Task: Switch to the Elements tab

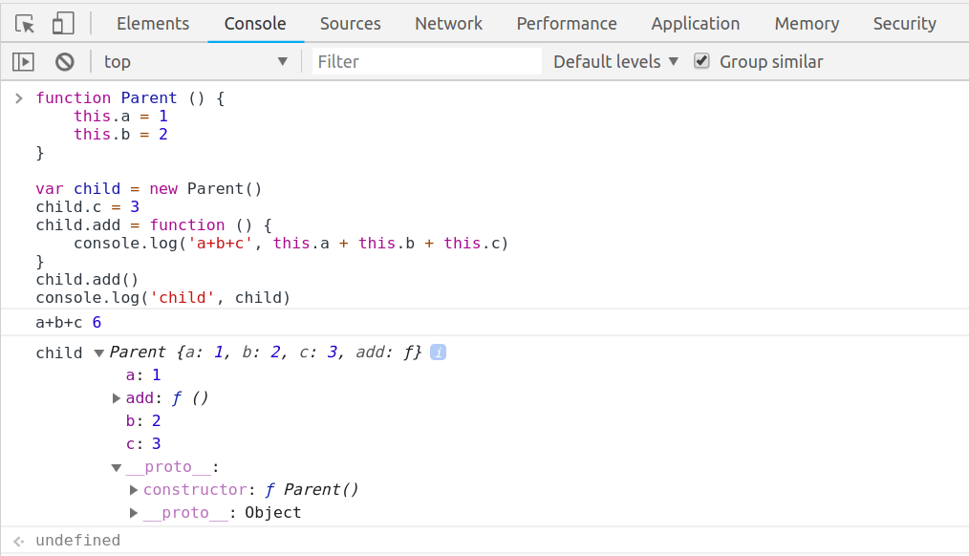Action: pyautogui.click(x=153, y=24)
